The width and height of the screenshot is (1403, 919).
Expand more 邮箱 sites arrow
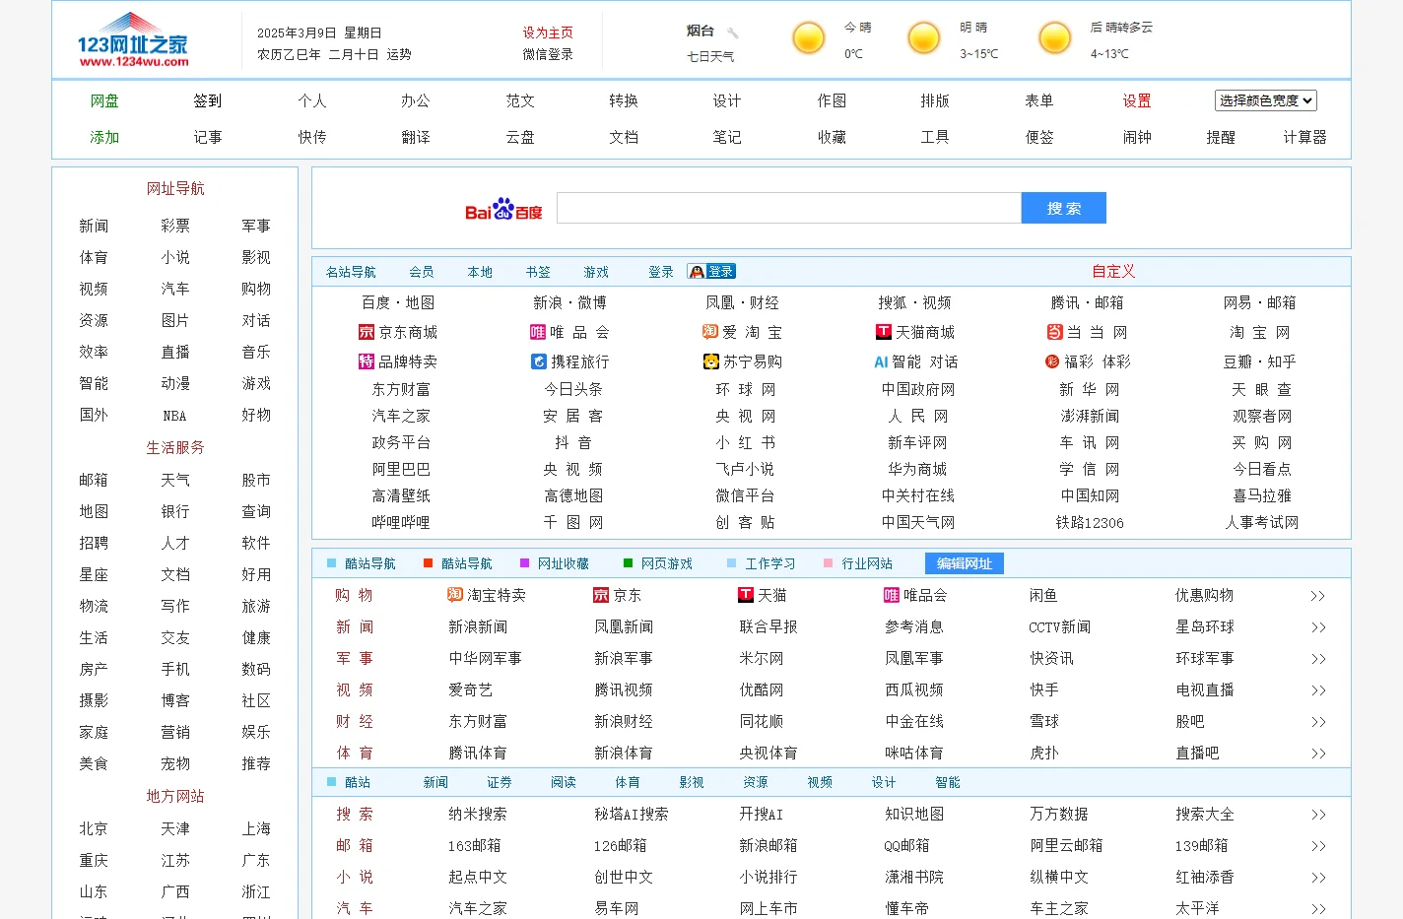(1318, 846)
